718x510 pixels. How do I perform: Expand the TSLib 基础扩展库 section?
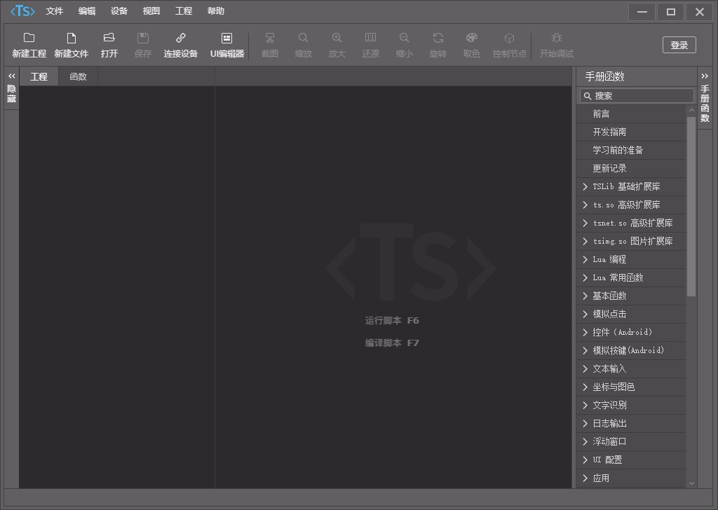(x=630, y=186)
